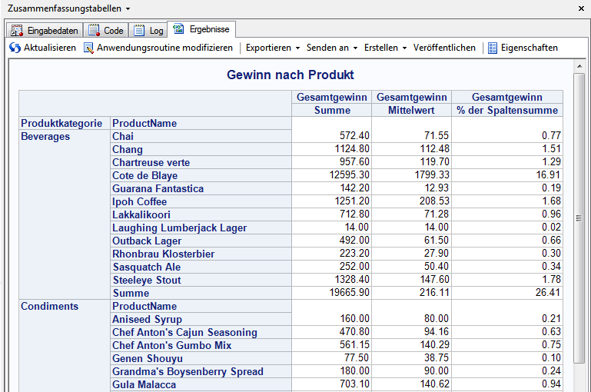Click the Log tab icon
The image size is (591, 392).
point(139,30)
